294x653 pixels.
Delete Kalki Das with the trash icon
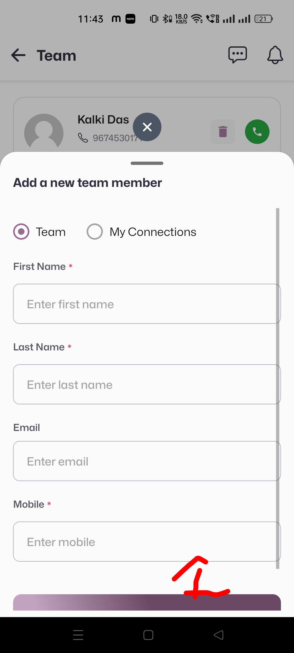[x=223, y=132]
